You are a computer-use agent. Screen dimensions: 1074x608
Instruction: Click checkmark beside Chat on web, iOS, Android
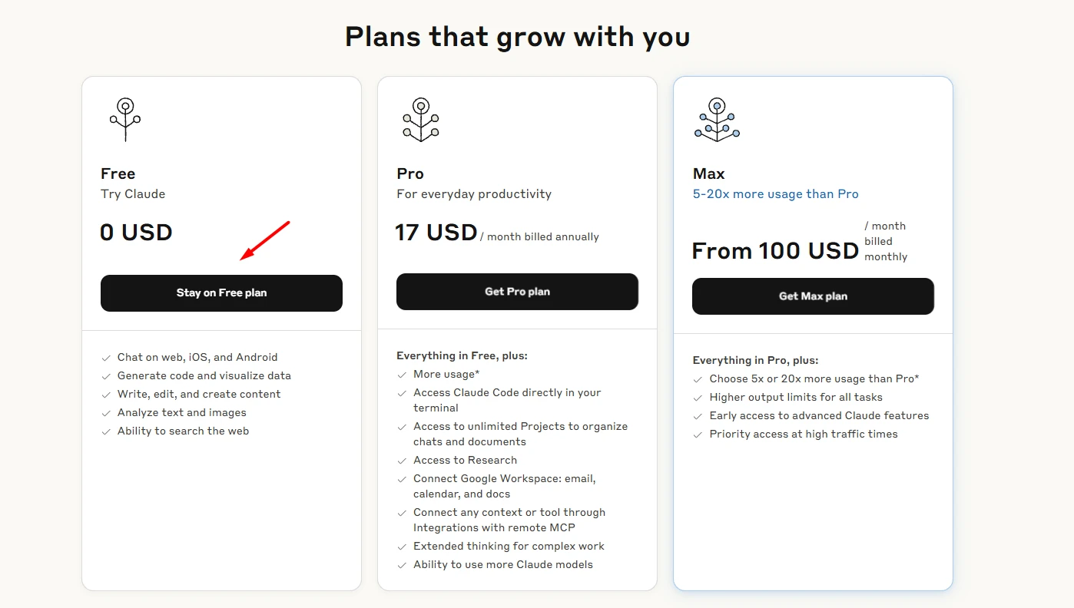(106, 358)
